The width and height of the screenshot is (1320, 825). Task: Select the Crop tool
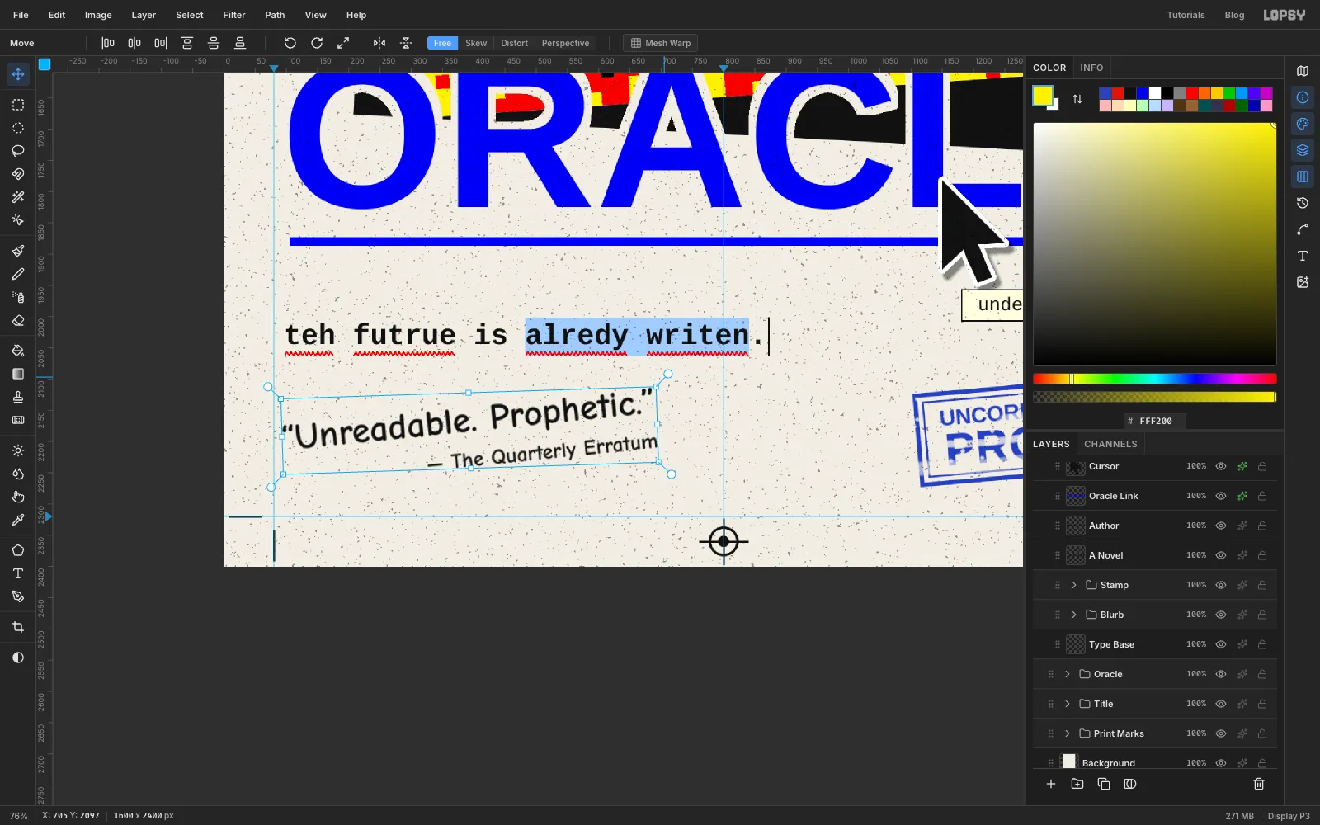pyautogui.click(x=18, y=627)
